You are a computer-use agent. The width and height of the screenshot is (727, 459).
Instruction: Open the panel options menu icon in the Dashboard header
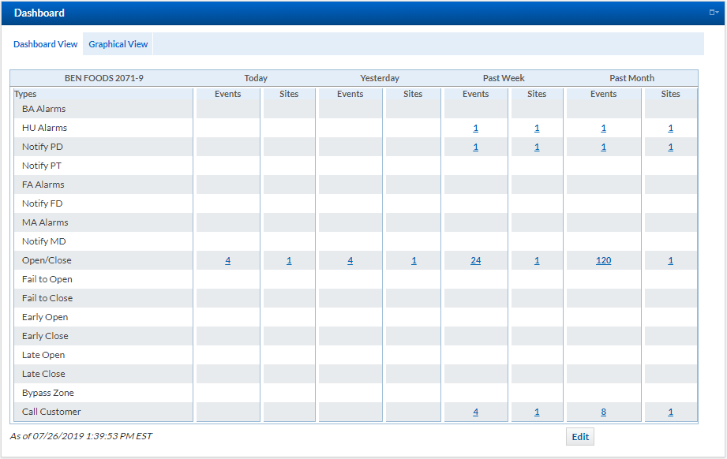(x=713, y=13)
